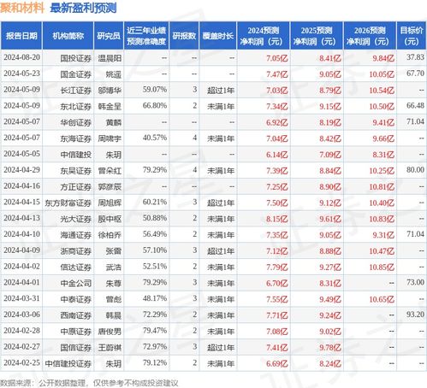Click 2024 forecast 8.15亿
Screen dimensions: 427x388
coord(277,219)
